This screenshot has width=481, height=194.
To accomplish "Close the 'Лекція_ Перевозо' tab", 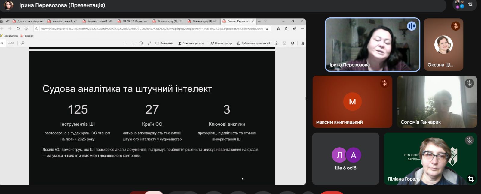I will [253, 21].
